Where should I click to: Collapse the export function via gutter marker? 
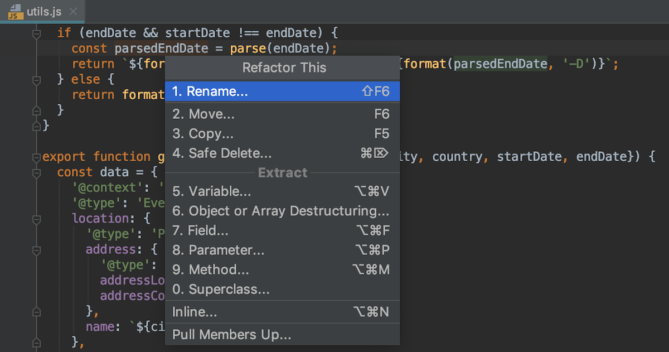tap(36, 157)
